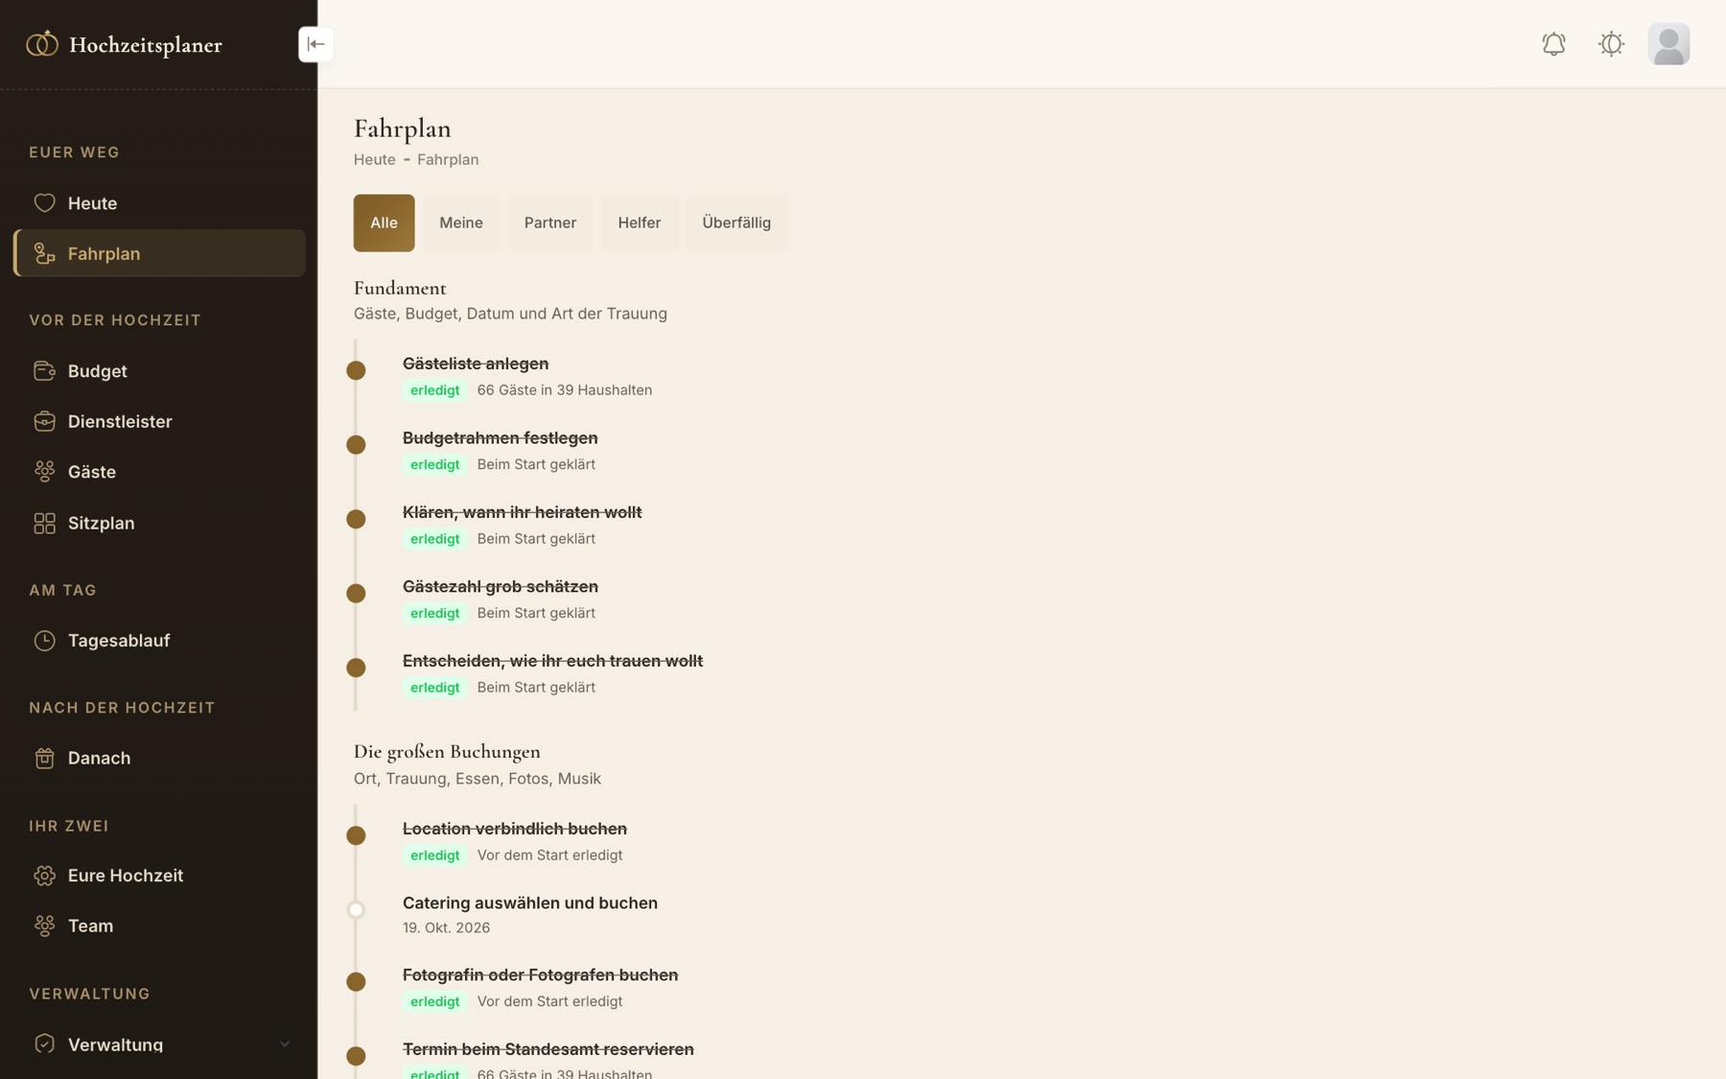The height and width of the screenshot is (1079, 1726).
Task: Open Eure Hochzeit settings label
Action: [x=126, y=876]
